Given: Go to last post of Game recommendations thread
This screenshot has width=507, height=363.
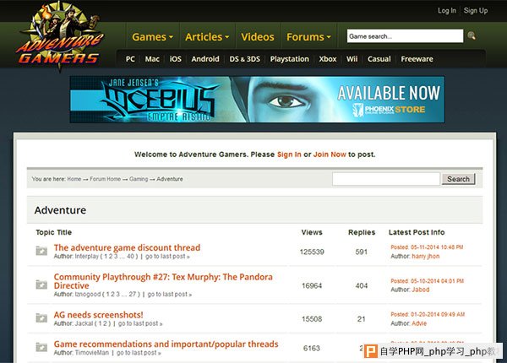Looking at the screenshot, I should (x=139, y=353).
